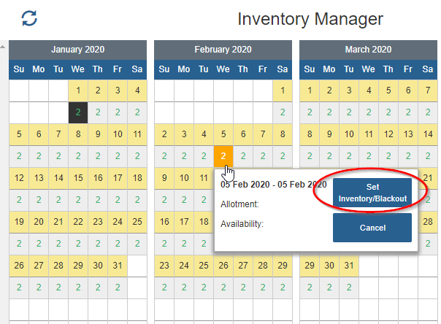Select March 21 date cell
Image resolution: width=441 pixels, height=324 pixels.
tap(428, 178)
